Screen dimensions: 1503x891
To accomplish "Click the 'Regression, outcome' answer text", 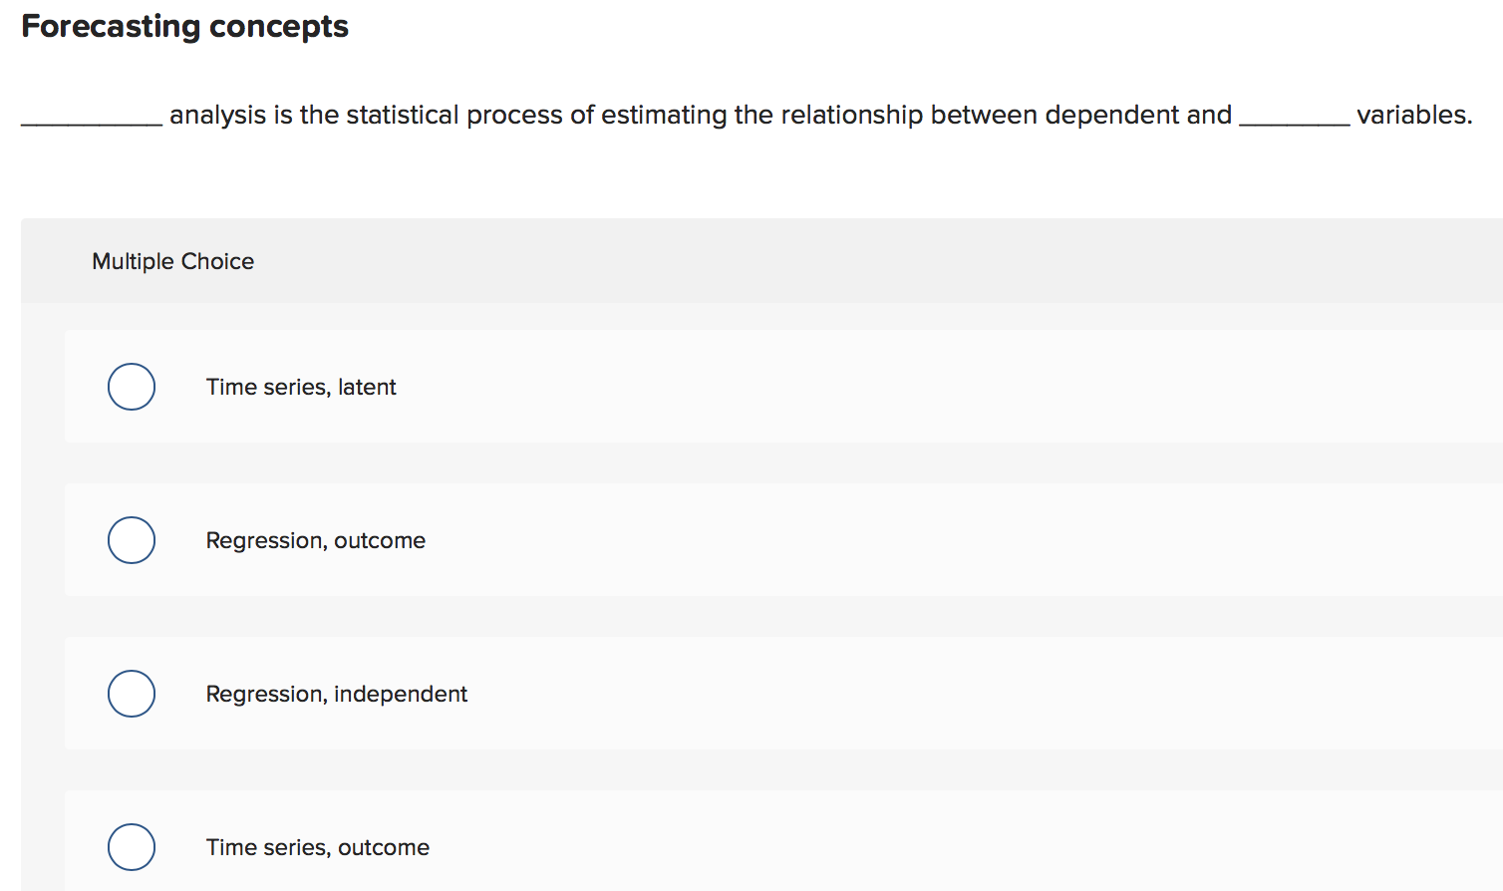I will 315,540.
